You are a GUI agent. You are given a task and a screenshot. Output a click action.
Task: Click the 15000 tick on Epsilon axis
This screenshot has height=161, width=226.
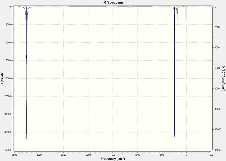pyautogui.click(x=7, y=61)
